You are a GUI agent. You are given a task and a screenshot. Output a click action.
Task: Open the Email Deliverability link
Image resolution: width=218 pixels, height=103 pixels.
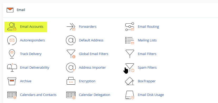point(35,68)
